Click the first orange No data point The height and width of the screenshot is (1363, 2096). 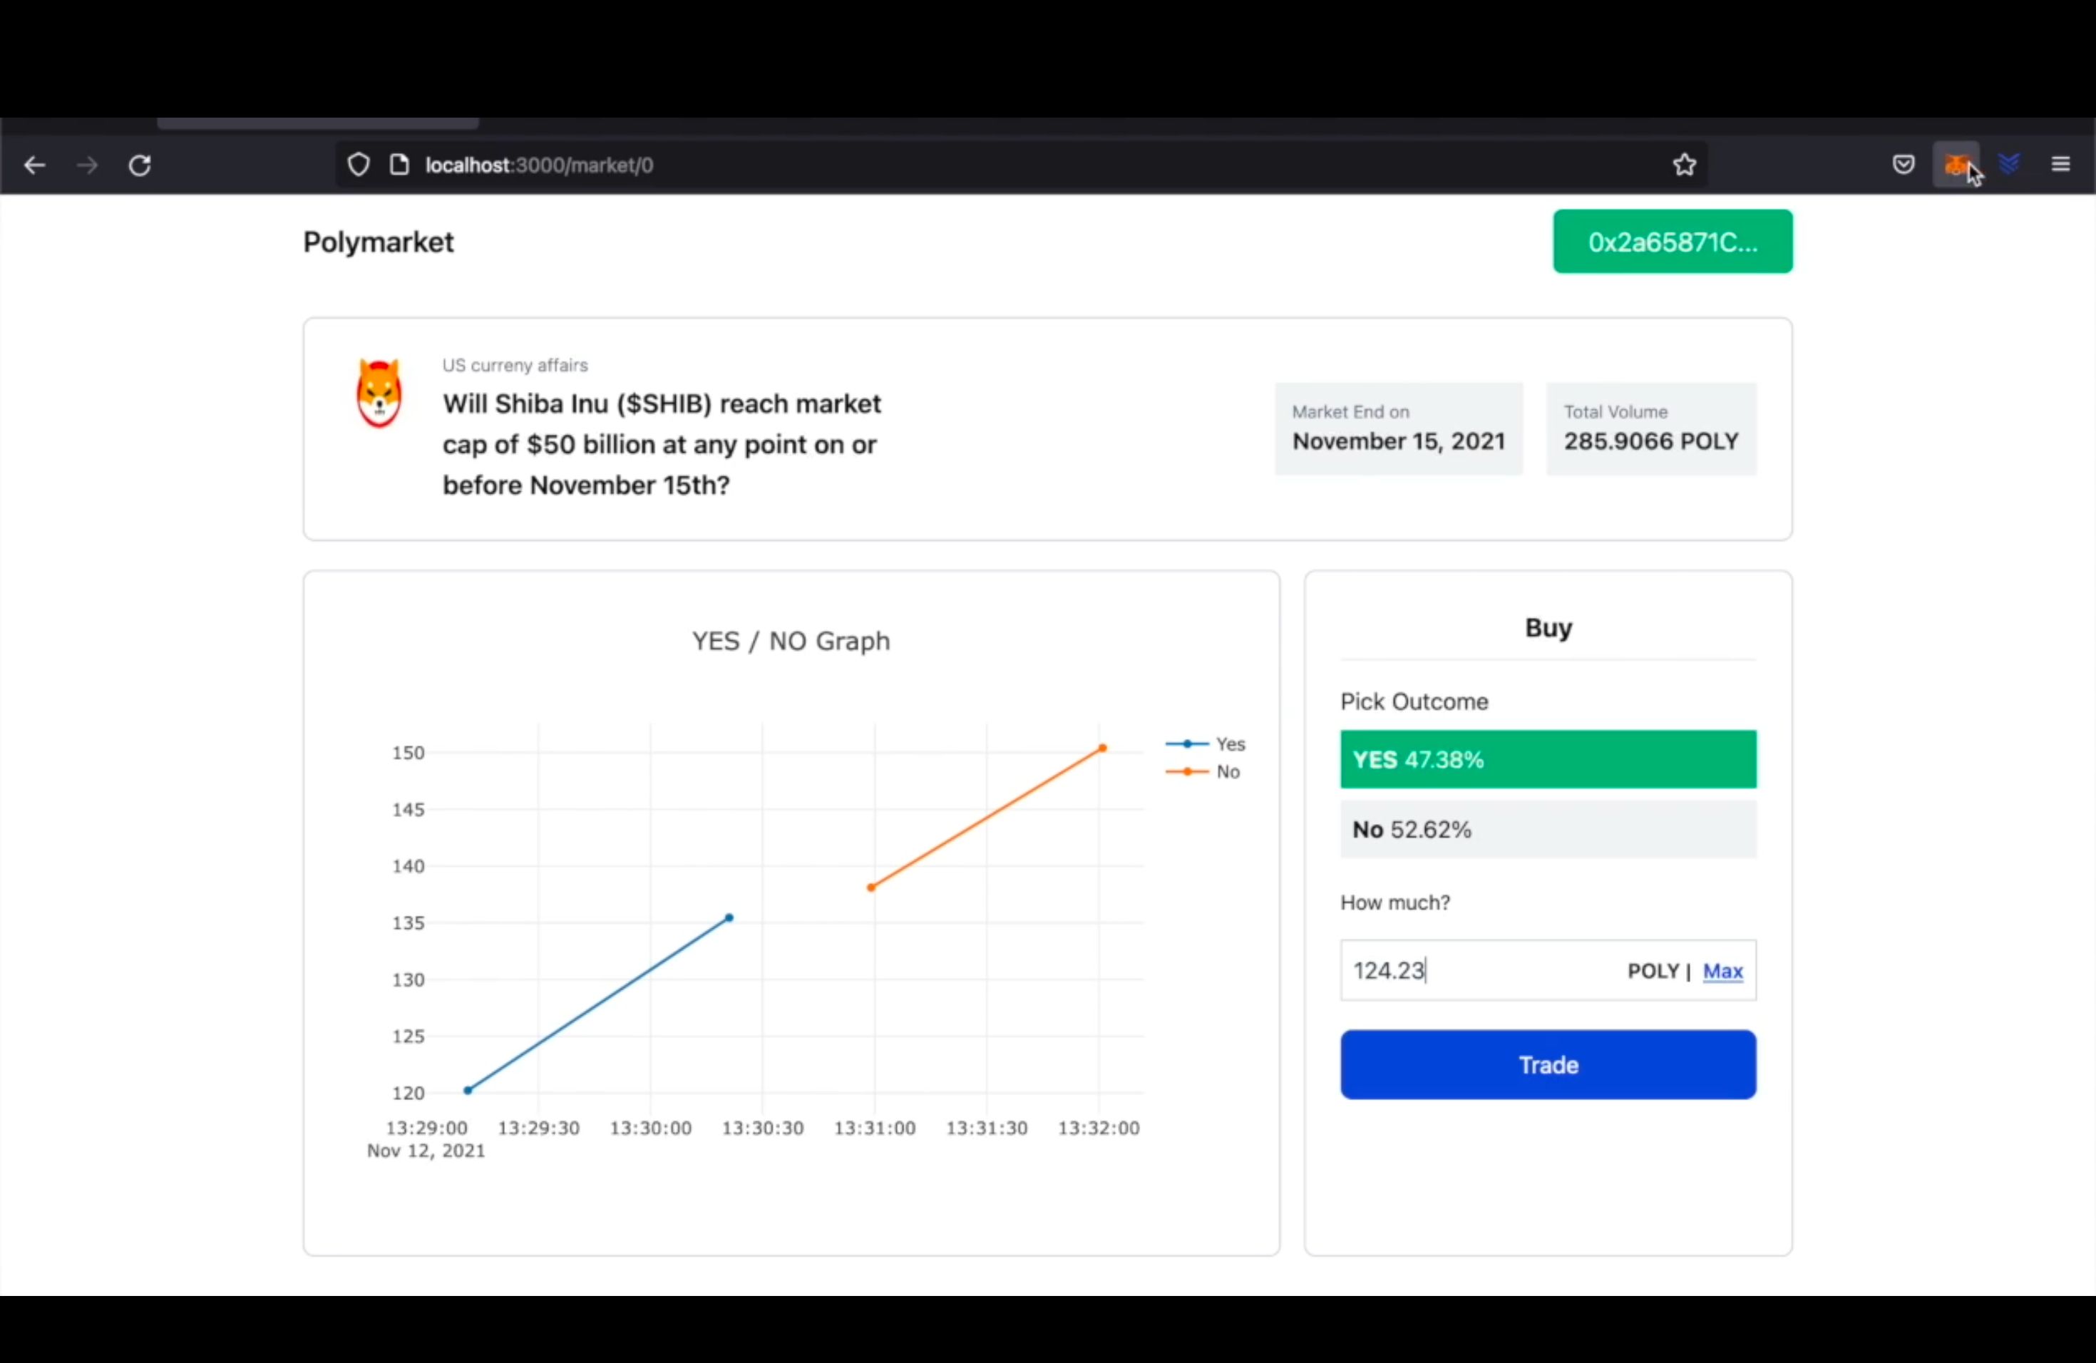tap(871, 888)
